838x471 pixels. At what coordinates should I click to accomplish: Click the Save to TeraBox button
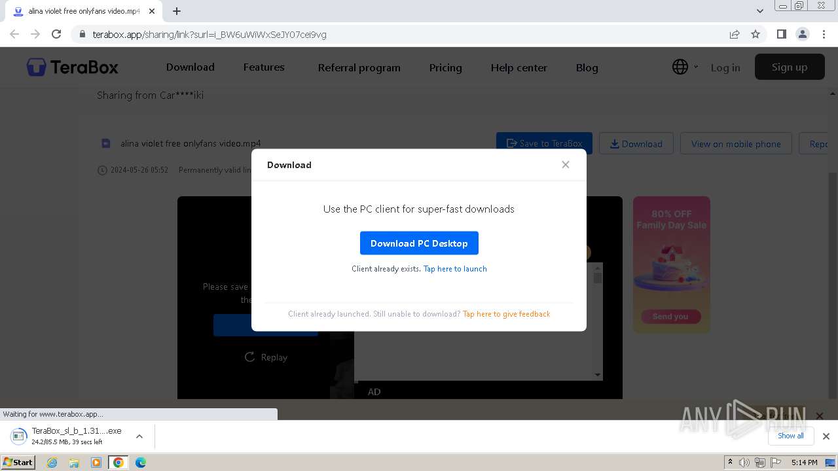point(544,143)
